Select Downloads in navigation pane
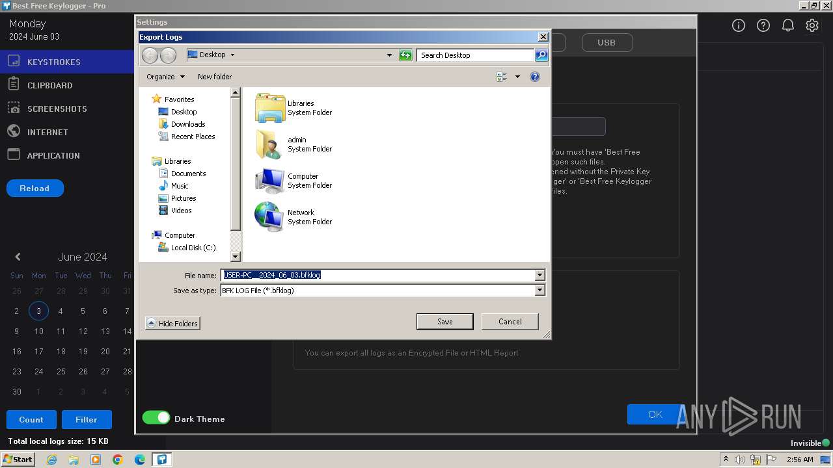Image resolution: width=833 pixels, height=468 pixels. (188, 124)
